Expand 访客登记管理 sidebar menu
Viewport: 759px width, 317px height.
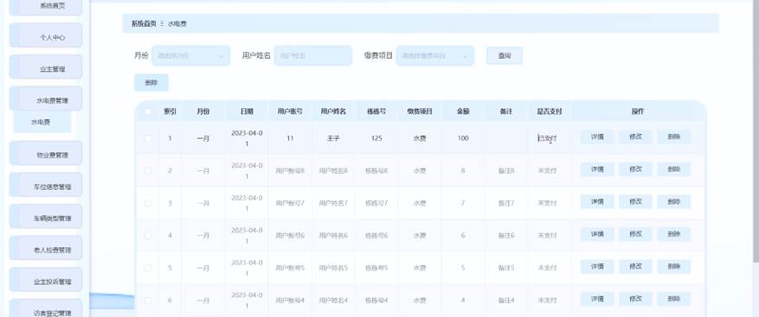click(x=46, y=308)
